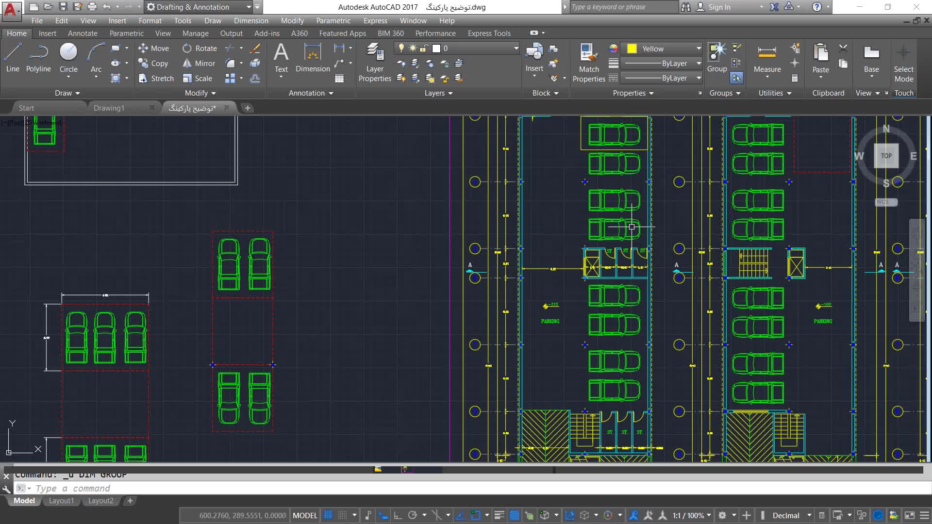Activate the Rotate tool
This screenshot has height=524, width=932.
[187, 48]
